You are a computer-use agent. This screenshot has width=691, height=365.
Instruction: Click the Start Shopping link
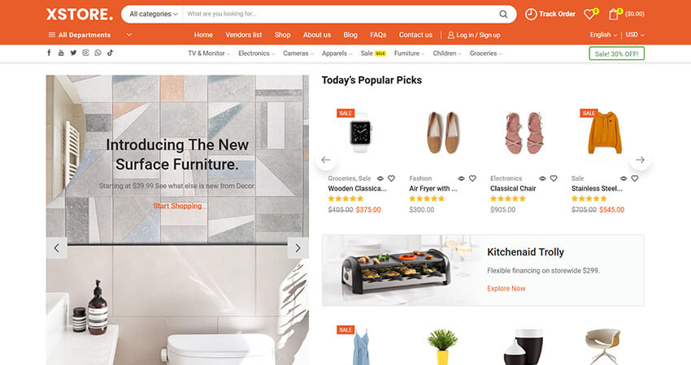(177, 206)
